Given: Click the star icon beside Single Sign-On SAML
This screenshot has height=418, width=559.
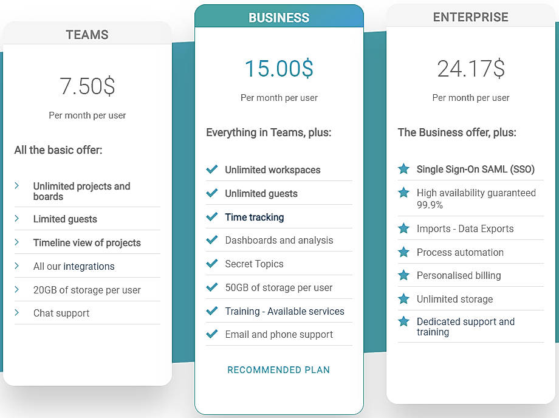Looking at the screenshot, I should coord(403,169).
